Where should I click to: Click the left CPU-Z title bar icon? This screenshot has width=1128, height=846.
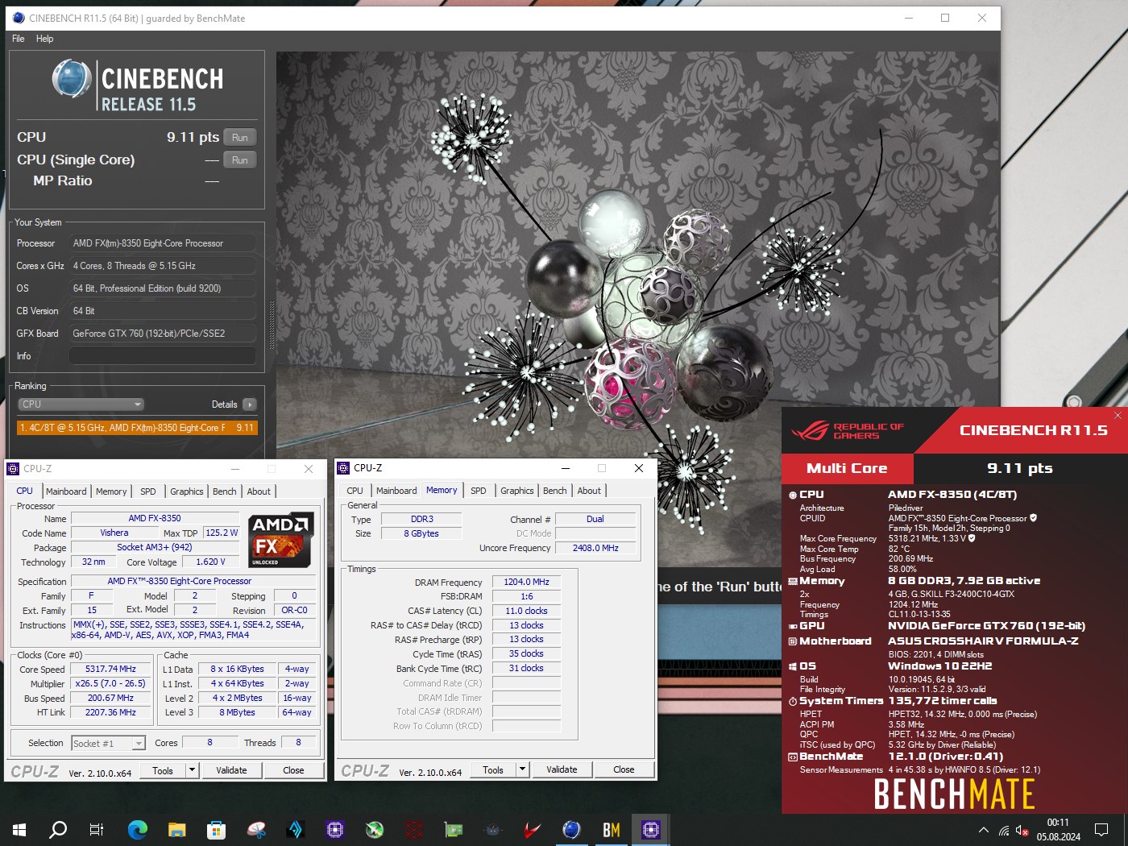(13, 469)
